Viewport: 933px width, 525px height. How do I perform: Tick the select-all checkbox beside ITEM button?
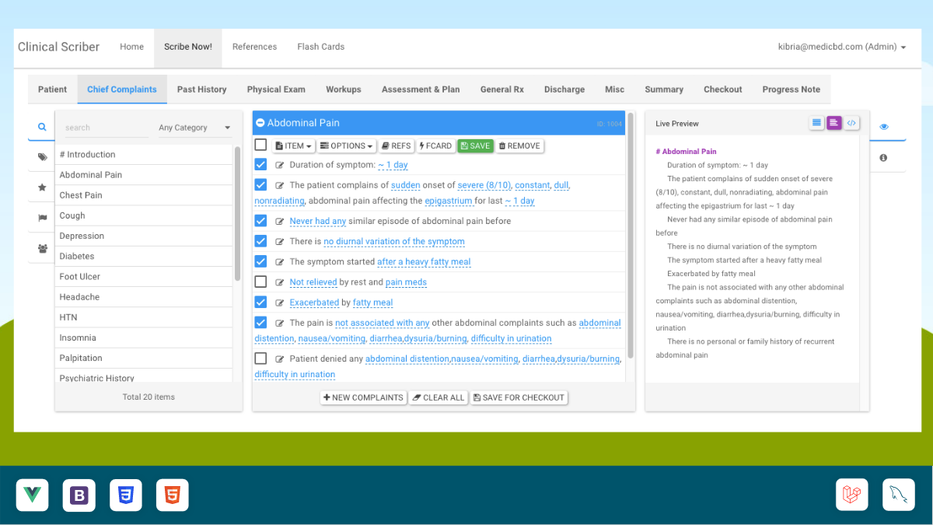point(260,145)
